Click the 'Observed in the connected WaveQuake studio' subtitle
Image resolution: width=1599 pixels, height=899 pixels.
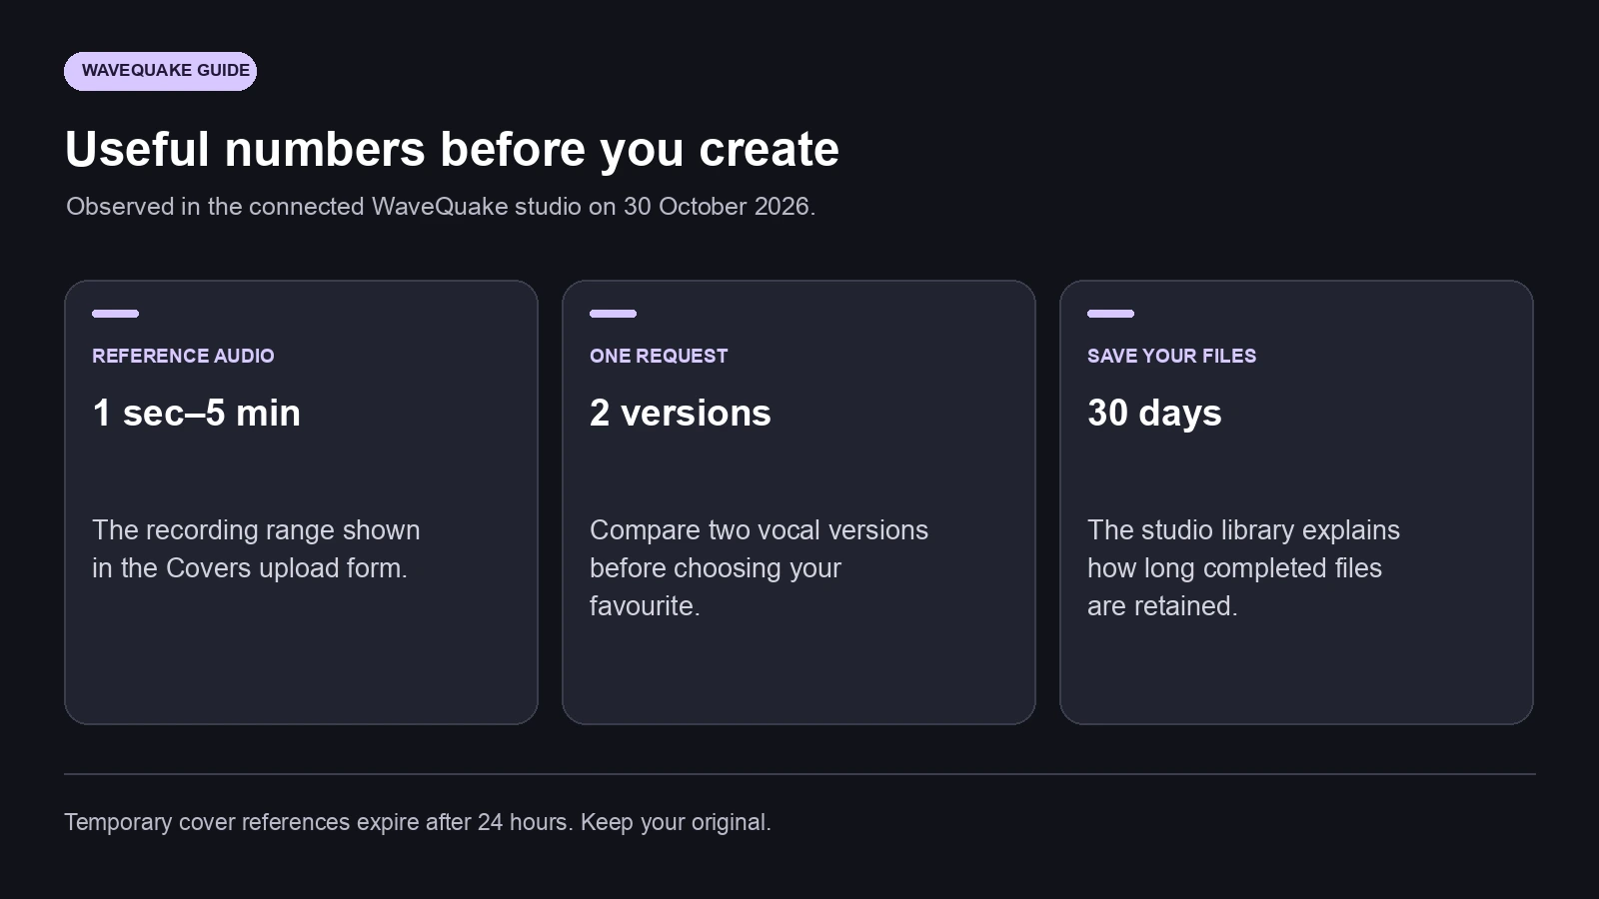[441, 207]
